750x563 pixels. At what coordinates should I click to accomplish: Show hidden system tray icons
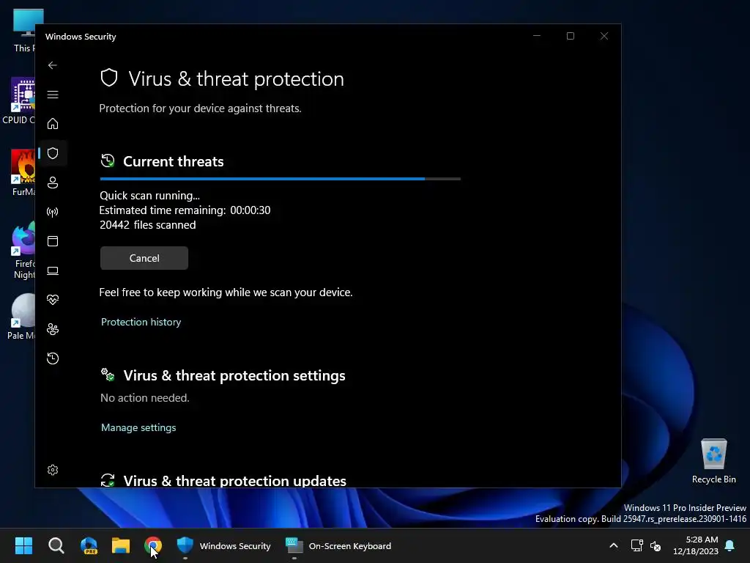coord(614,545)
